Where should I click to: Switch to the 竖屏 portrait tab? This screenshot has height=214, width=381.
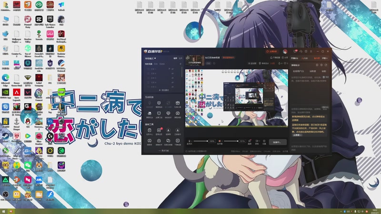(x=180, y=58)
